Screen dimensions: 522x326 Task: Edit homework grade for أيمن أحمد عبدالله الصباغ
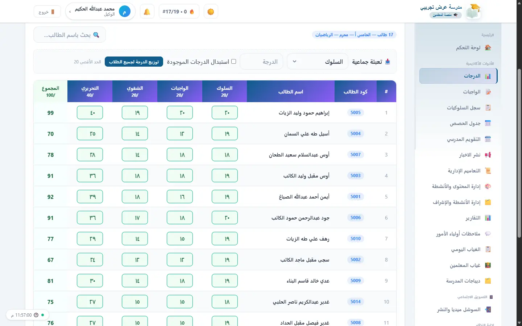point(180,197)
